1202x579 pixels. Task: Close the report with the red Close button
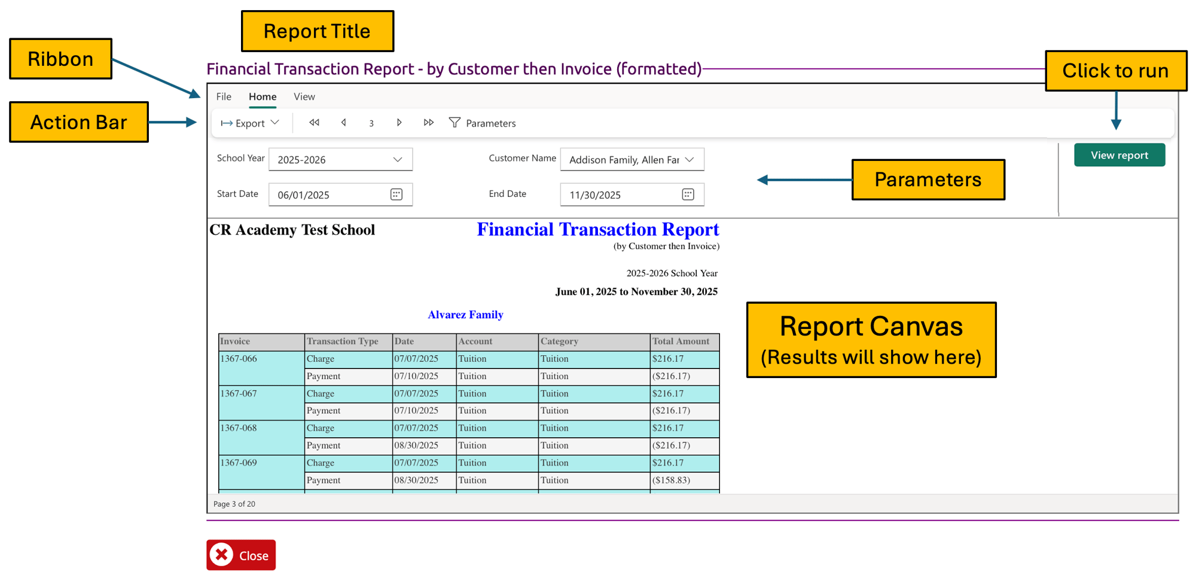[241, 555]
